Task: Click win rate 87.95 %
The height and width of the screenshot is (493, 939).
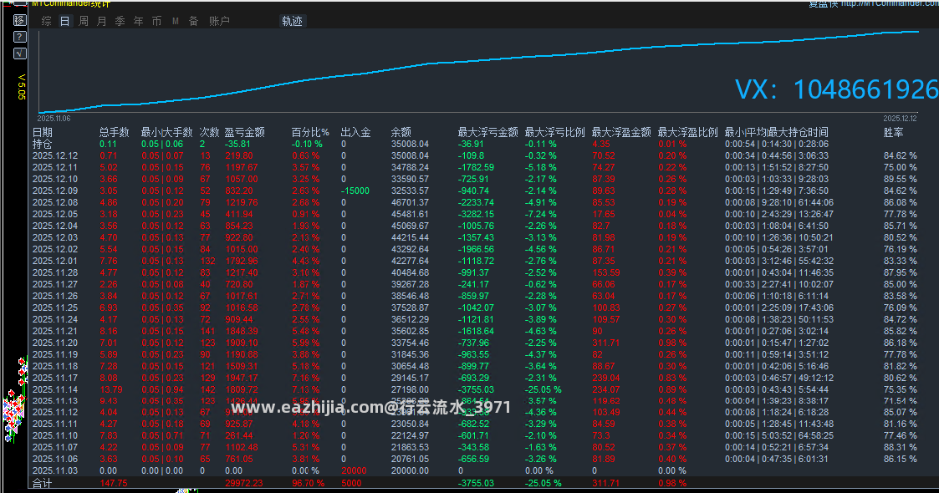Action: point(900,273)
